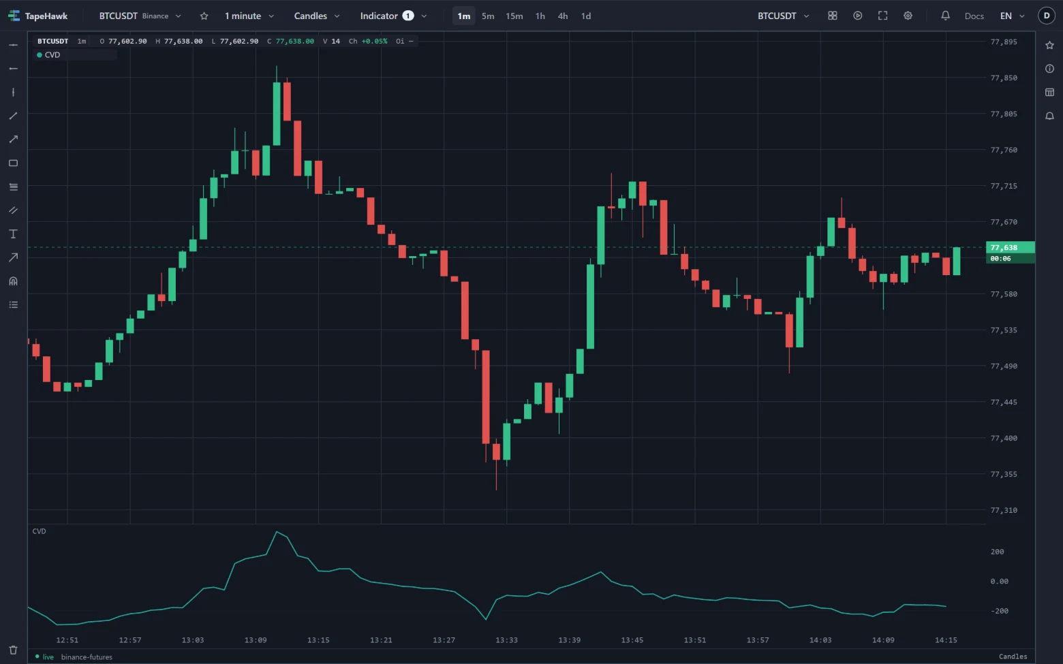Toggle the magnet snap tool

(13, 281)
